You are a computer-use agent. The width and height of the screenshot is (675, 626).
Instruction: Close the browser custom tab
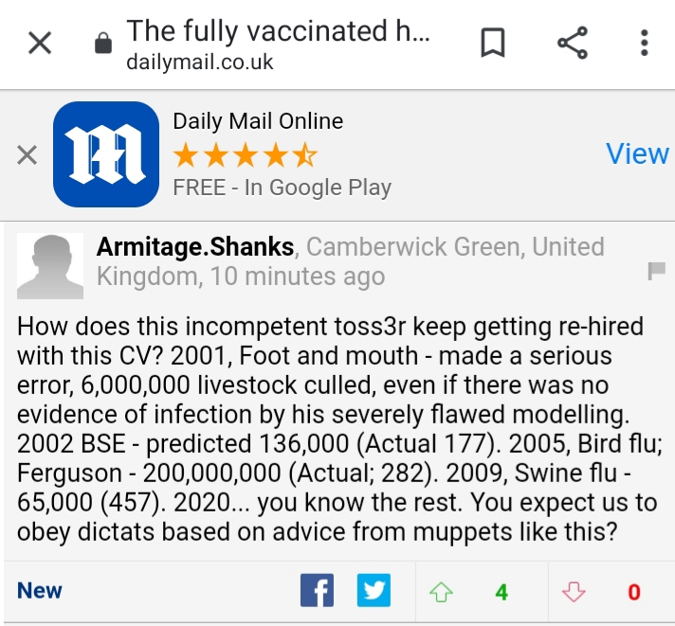(40, 43)
